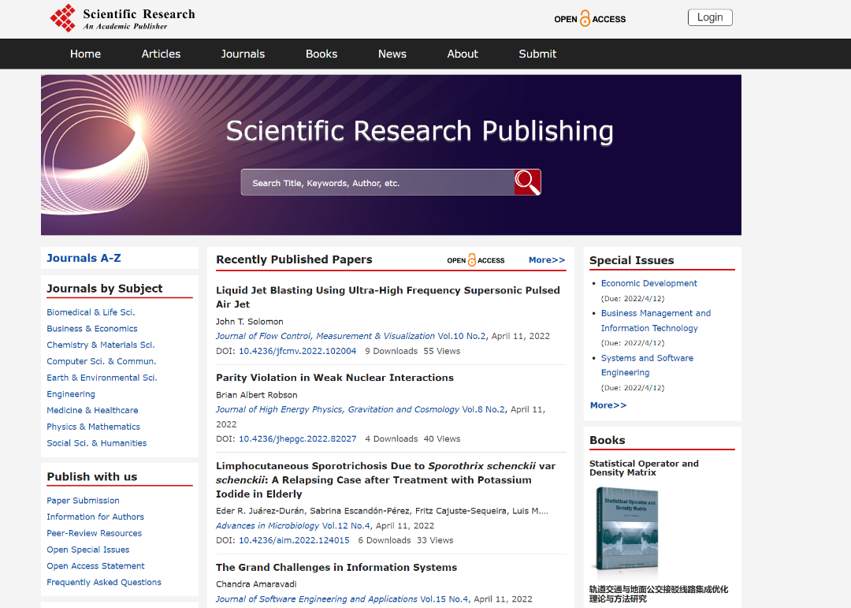The height and width of the screenshot is (608, 851).
Task: Browse Computer Sci. & Commun. journals
Action: click(x=102, y=361)
